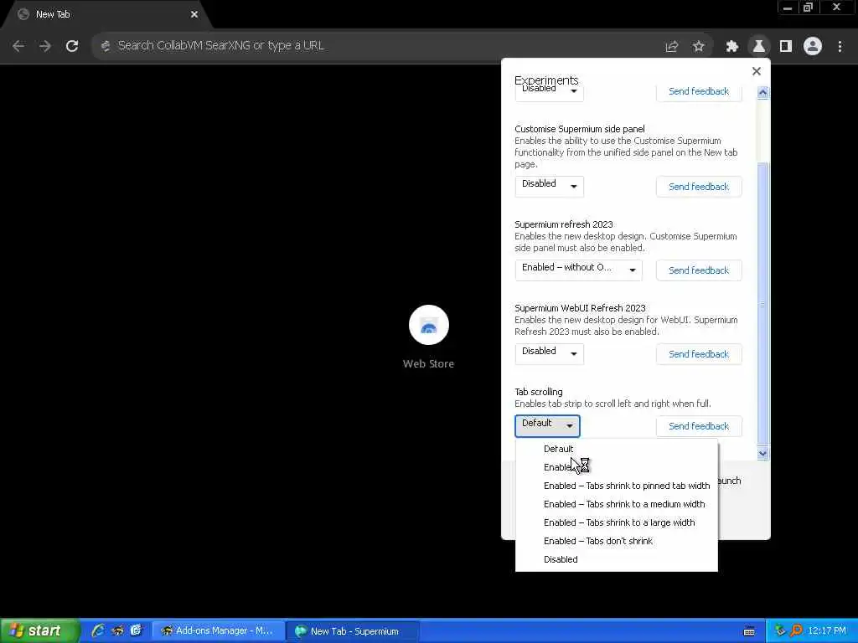858x643 pixels.
Task: Open the profile avatar menu
Action: pos(813,47)
